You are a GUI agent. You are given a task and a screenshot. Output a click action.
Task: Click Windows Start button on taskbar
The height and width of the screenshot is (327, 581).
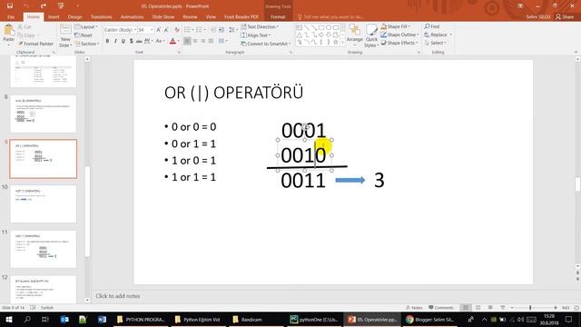pyautogui.click(x=9, y=319)
